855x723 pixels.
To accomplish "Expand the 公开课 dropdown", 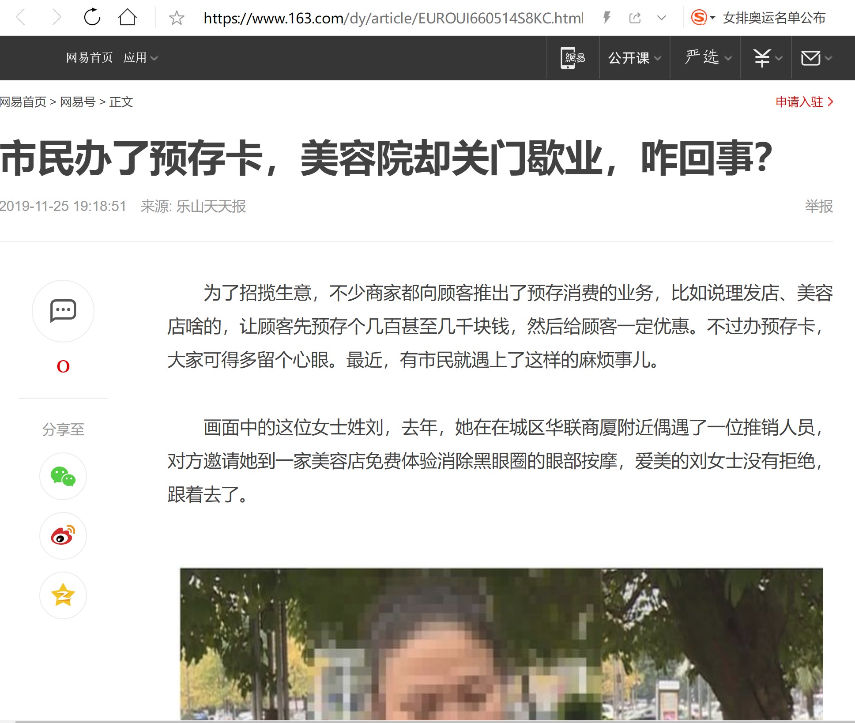I will [634, 58].
